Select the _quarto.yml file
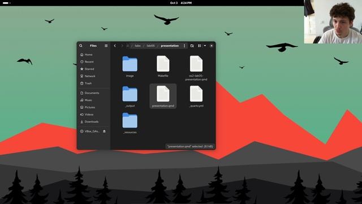 pos(196,96)
